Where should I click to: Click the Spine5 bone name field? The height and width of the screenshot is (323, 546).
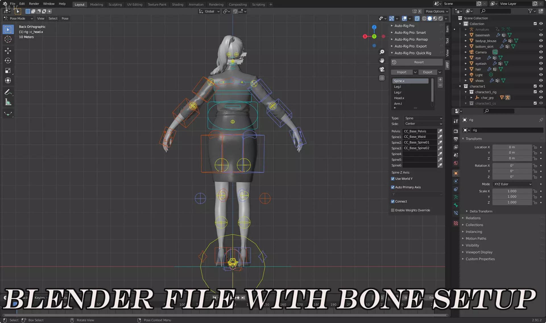pos(419,160)
